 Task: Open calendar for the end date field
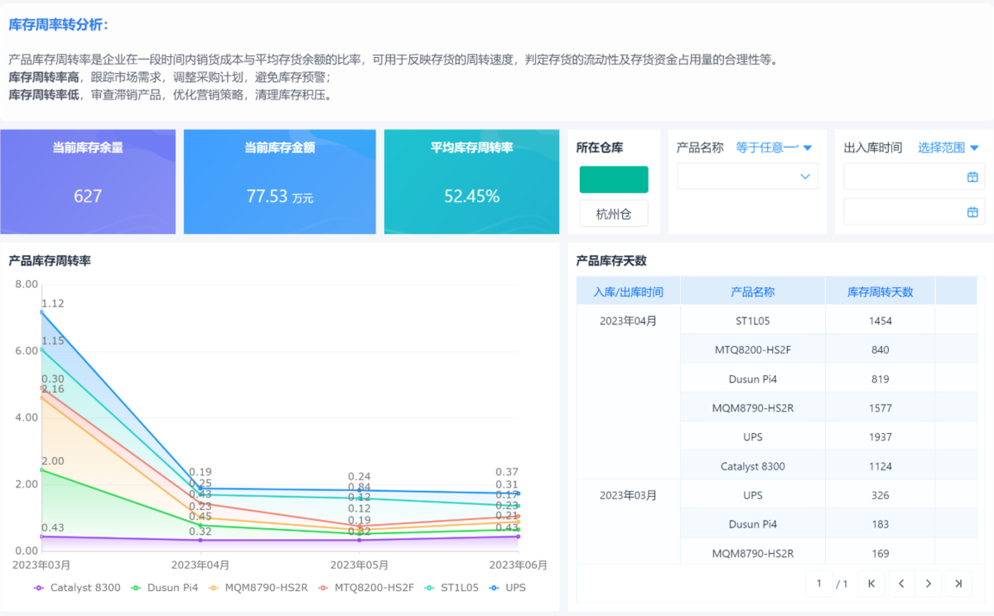tap(972, 212)
